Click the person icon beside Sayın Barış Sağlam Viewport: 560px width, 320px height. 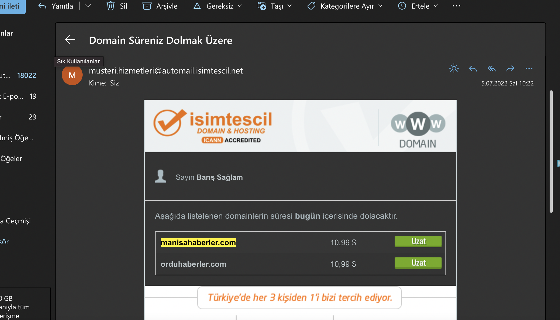click(x=160, y=176)
